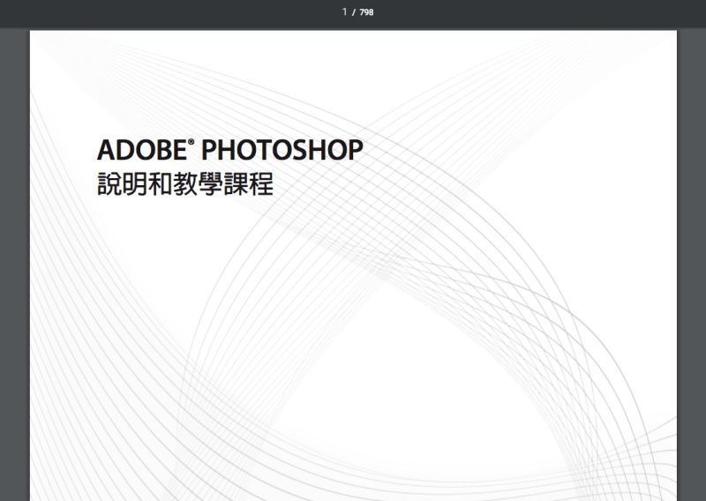Click the total page count 798
This screenshot has width=706, height=501.
point(366,12)
